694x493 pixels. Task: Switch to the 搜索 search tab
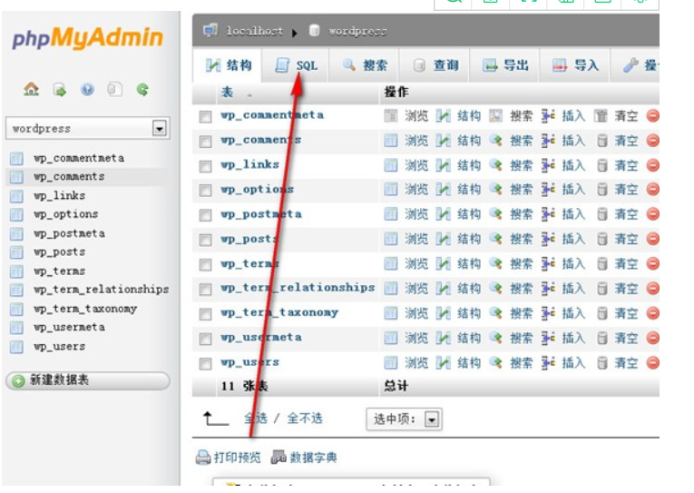[x=366, y=65]
